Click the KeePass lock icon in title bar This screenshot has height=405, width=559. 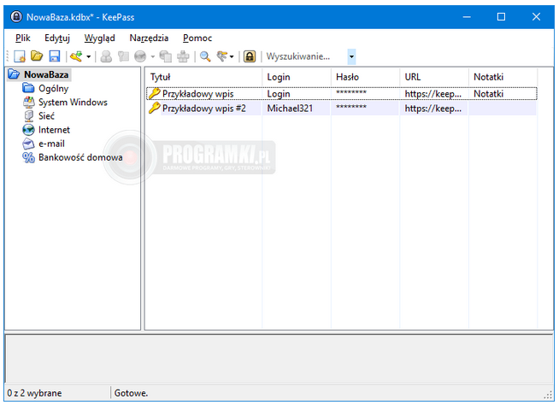click(x=16, y=17)
